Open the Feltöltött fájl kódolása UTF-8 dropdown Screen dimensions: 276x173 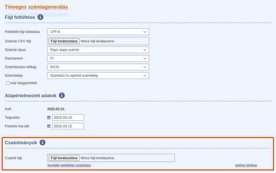pyautogui.click(x=98, y=32)
